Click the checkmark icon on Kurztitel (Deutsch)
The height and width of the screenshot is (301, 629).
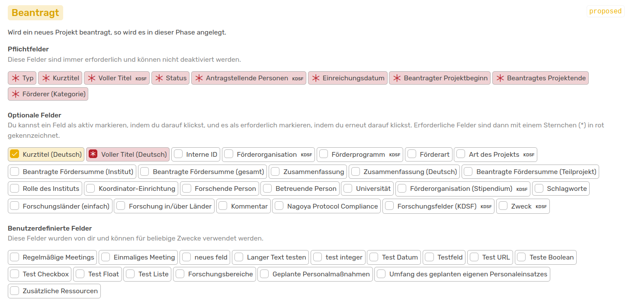[15, 154]
